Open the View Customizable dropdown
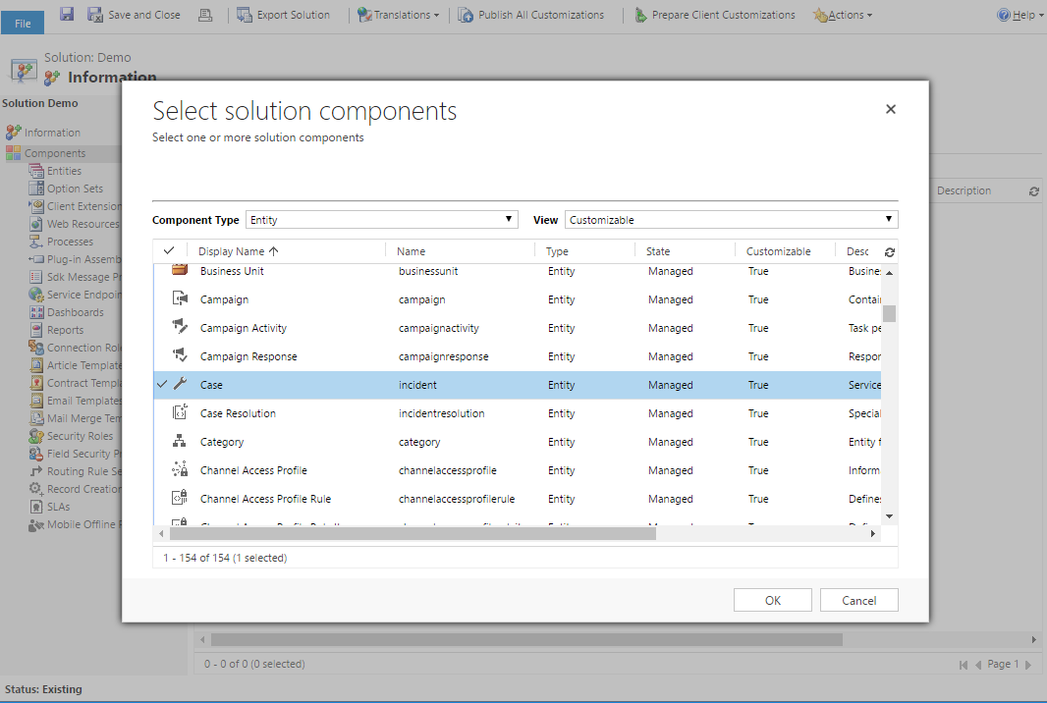Image resolution: width=1047 pixels, height=703 pixels. click(x=731, y=220)
